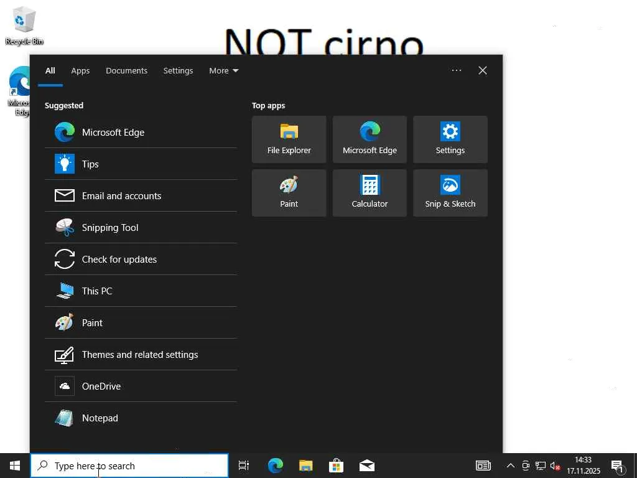Open Recycle Bin desktop icon
The width and height of the screenshot is (637, 478).
click(x=24, y=25)
